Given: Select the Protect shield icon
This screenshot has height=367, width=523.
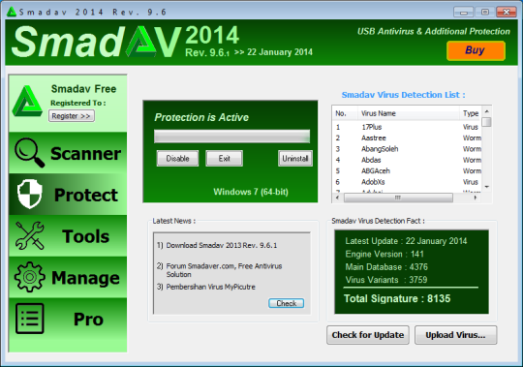Looking at the screenshot, I should pyautogui.click(x=30, y=194).
